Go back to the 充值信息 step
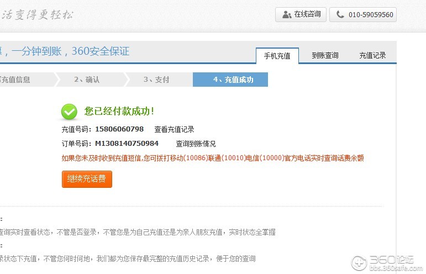 coord(15,80)
